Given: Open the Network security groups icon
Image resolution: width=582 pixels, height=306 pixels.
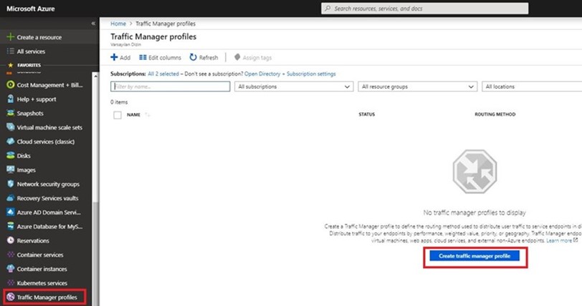Looking at the screenshot, I should (10, 184).
